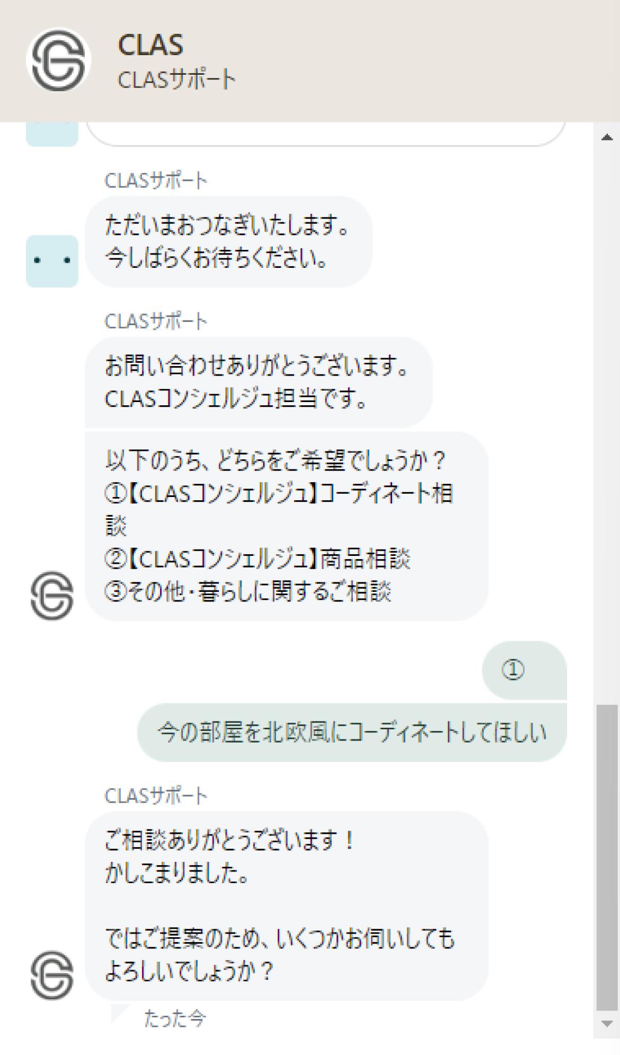Click the ご相談ありがとうございます reply bubble
Screen dimensions: 620x1055
click(286, 905)
